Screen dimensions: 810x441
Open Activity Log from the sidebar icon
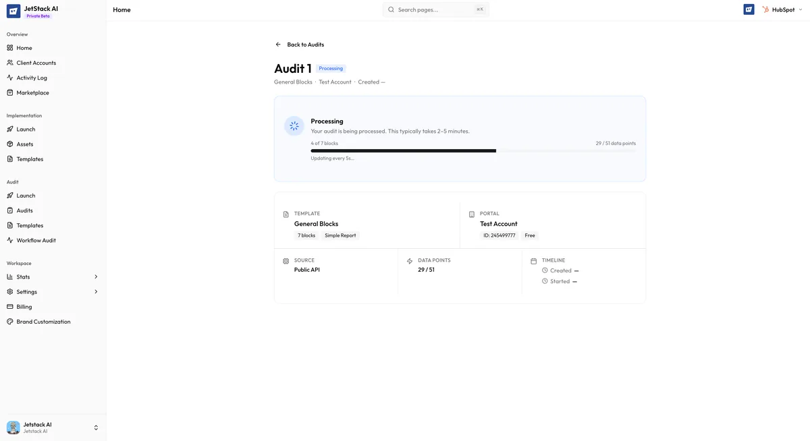point(9,77)
